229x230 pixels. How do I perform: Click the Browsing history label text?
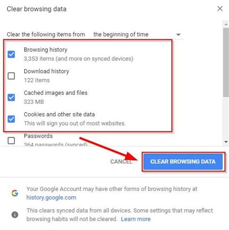point(45,50)
